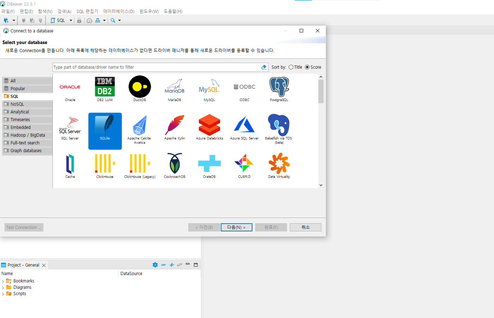494x318 pixels.
Task: Click the driver manager toolbar icon
Action: pyautogui.click(x=98, y=20)
